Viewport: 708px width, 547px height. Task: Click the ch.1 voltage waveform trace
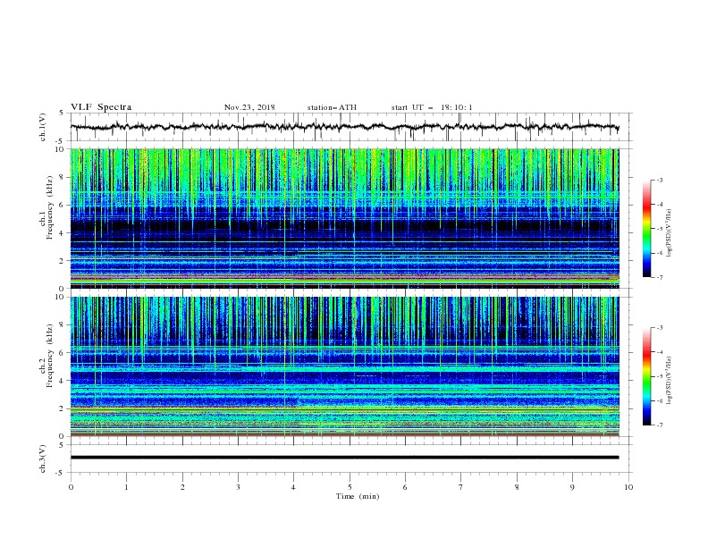(344, 127)
